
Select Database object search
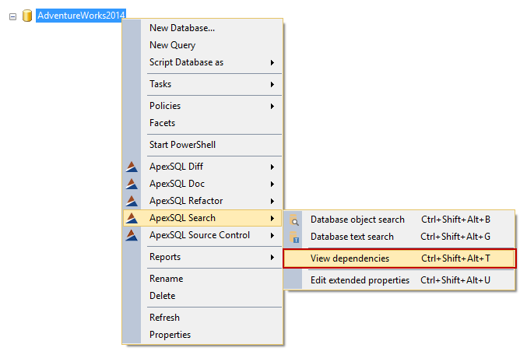point(399,220)
